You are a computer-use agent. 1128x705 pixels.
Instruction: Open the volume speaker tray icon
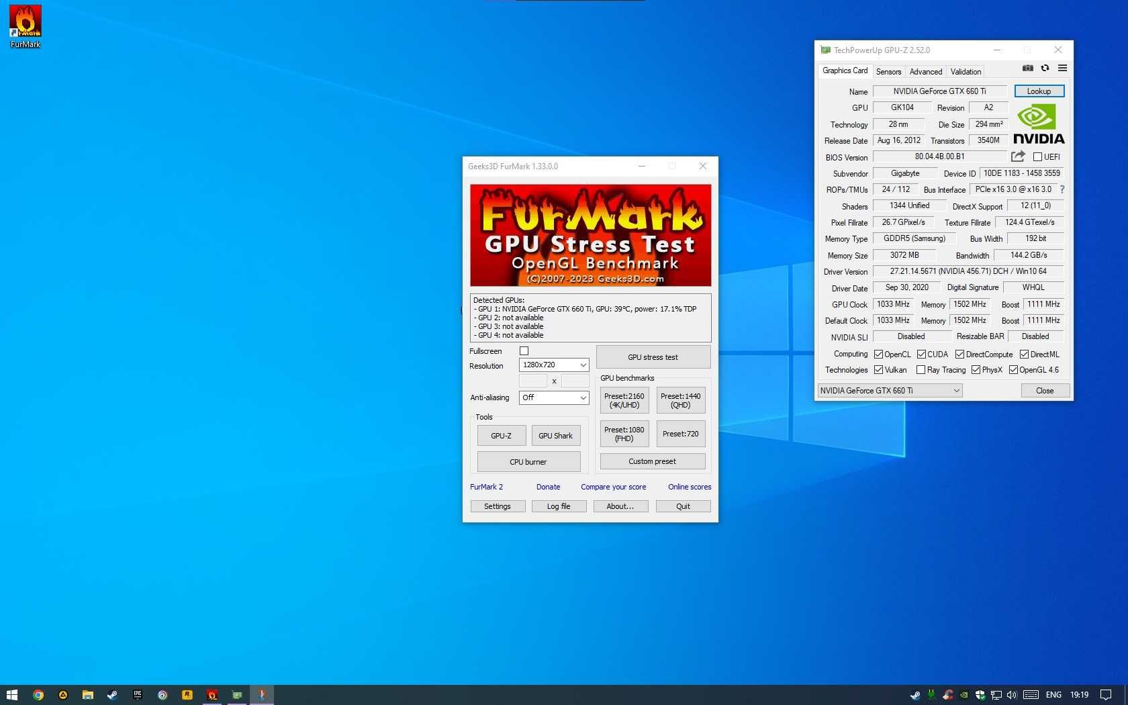click(1012, 695)
